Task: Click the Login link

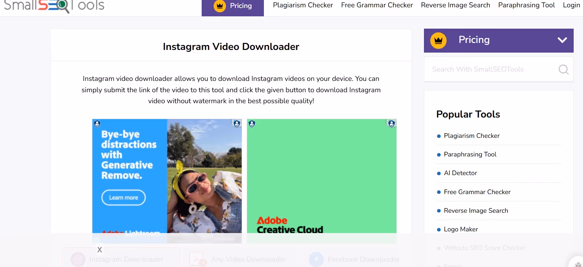Action: tap(571, 5)
